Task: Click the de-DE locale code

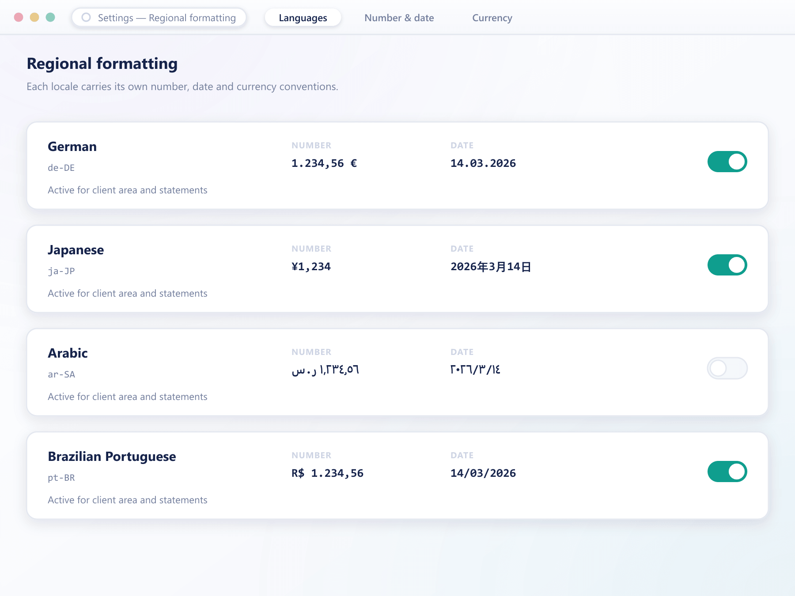Action: point(61,168)
